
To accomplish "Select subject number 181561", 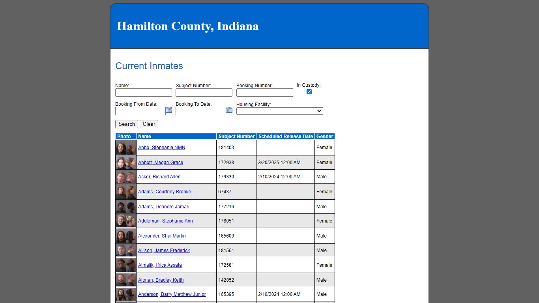I will (x=226, y=251).
